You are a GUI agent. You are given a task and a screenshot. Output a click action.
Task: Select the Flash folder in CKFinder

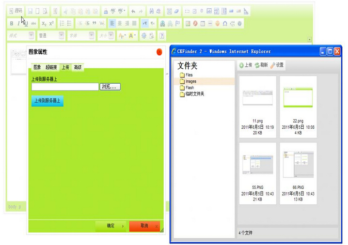[x=189, y=88]
